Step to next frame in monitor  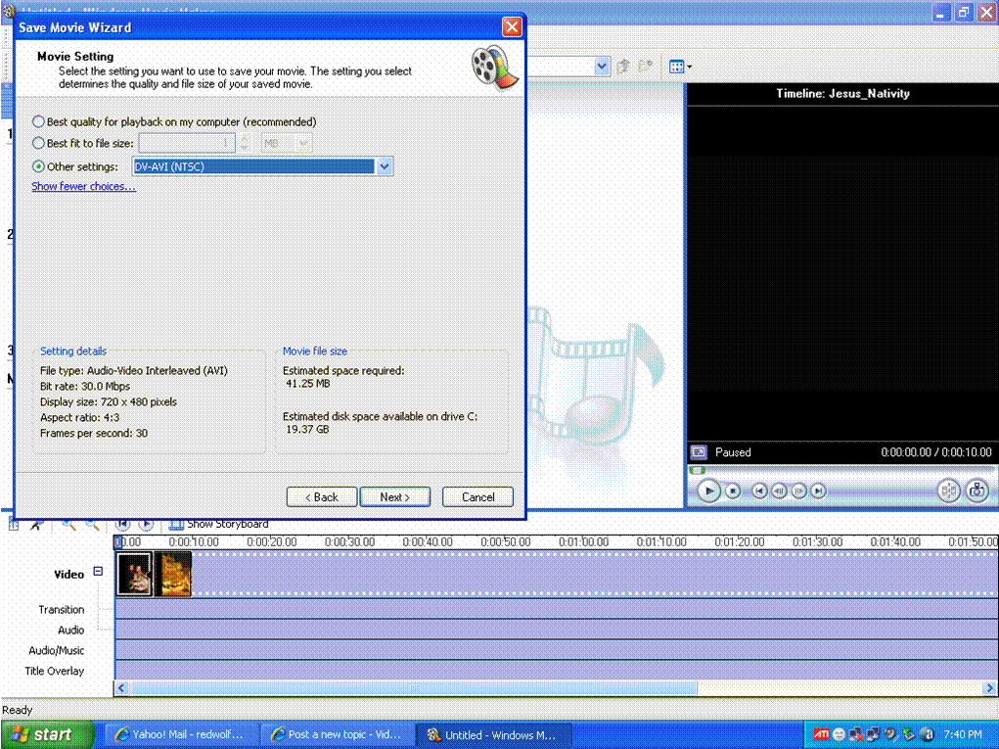[x=799, y=491]
